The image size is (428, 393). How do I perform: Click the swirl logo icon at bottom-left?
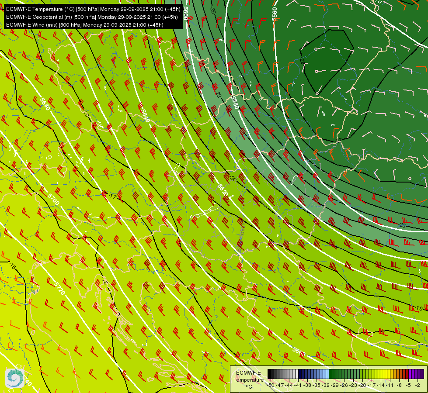(x=15, y=378)
